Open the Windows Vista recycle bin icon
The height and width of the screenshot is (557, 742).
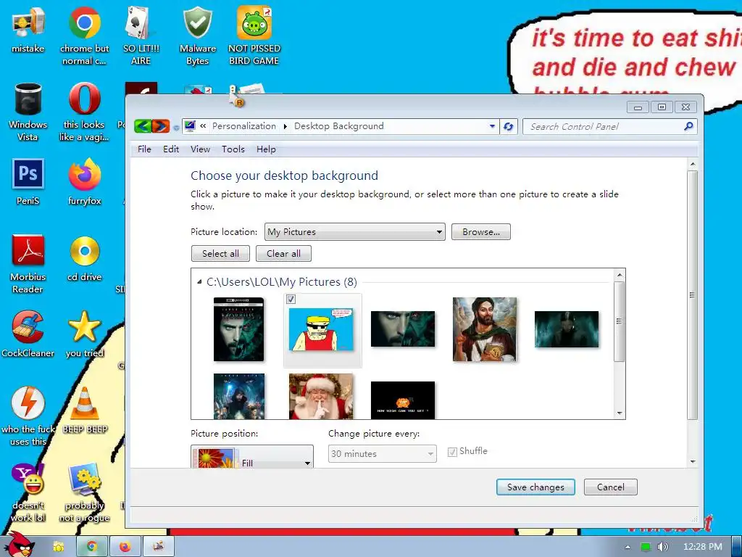pos(28,112)
